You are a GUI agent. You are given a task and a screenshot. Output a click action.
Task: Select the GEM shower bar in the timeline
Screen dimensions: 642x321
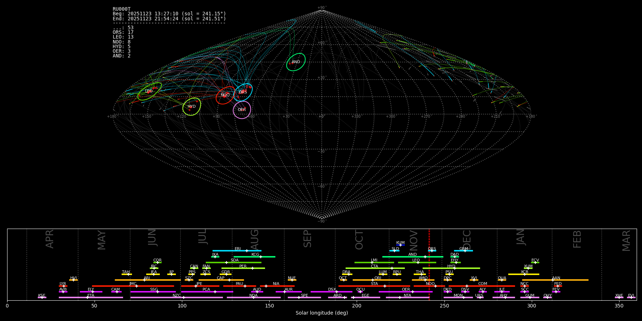(x=463, y=251)
